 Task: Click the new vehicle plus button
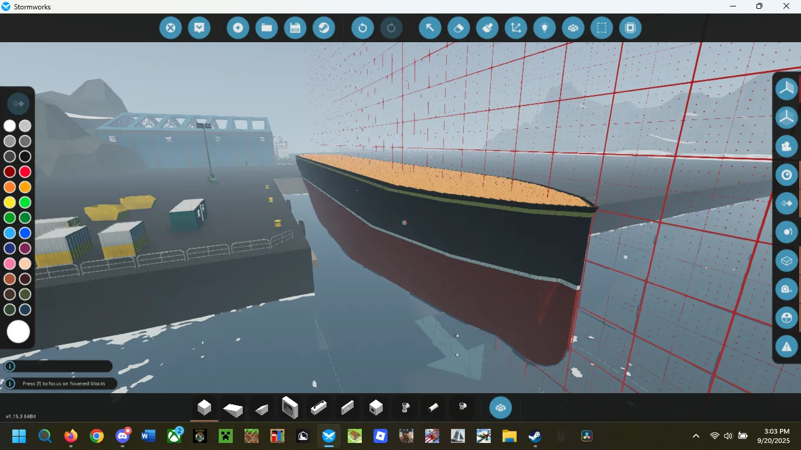click(238, 28)
